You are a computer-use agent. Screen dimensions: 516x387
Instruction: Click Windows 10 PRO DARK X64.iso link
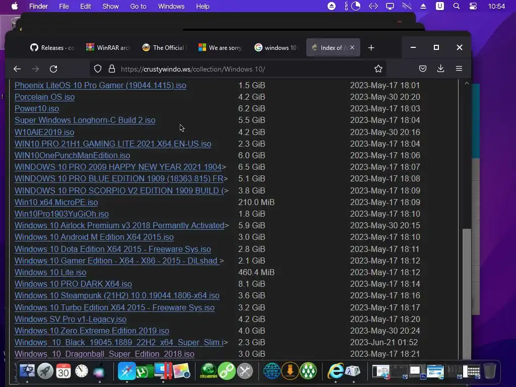click(74, 284)
